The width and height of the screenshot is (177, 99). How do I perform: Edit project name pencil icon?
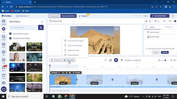pyautogui.click(x=28, y=16)
